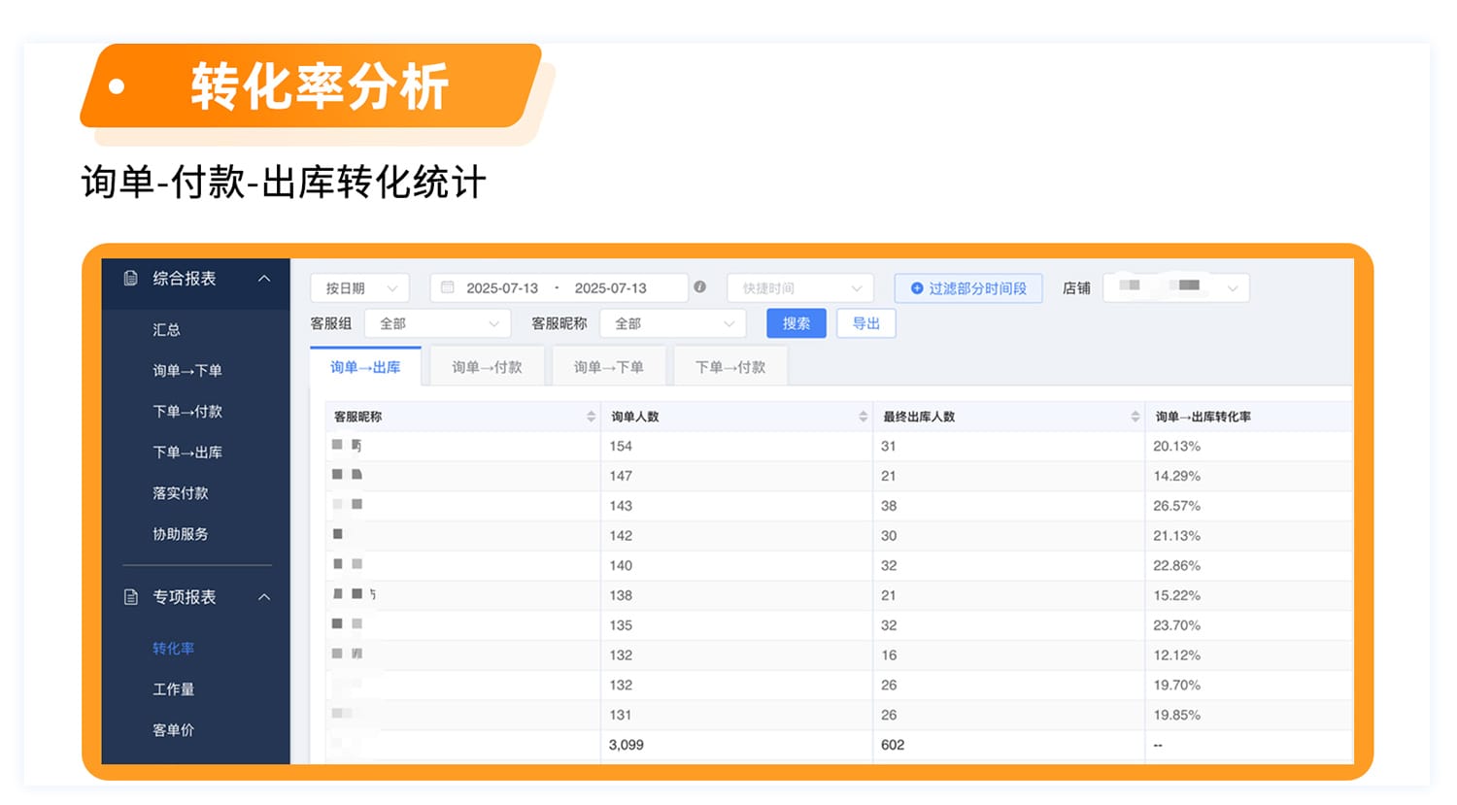
Task: Sort by 最终出库人数 column sort icon
Action: click(x=1135, y=417)
